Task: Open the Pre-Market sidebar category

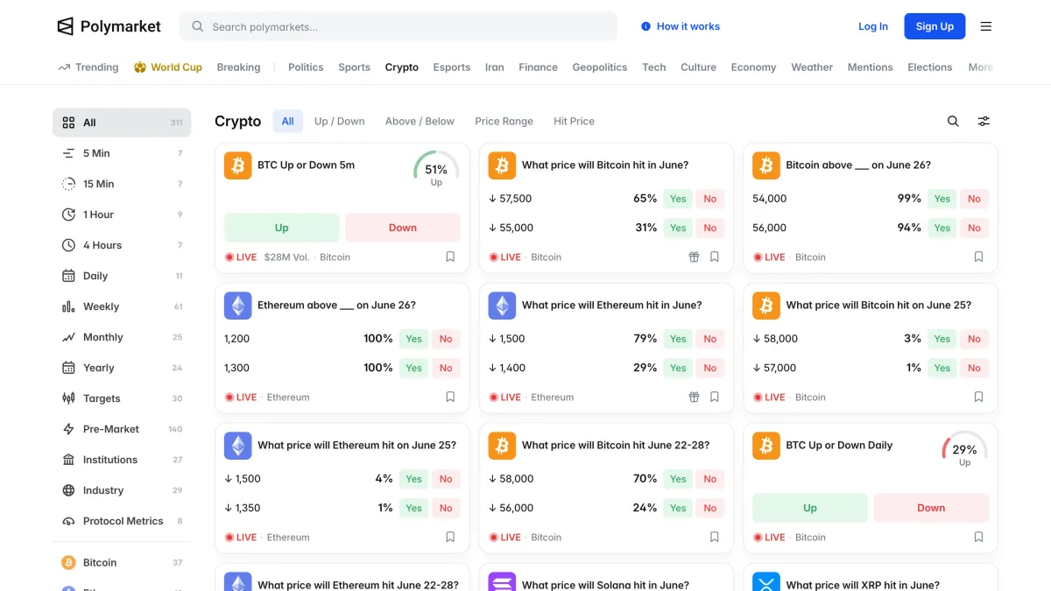Action: click(x=122, y=429)
